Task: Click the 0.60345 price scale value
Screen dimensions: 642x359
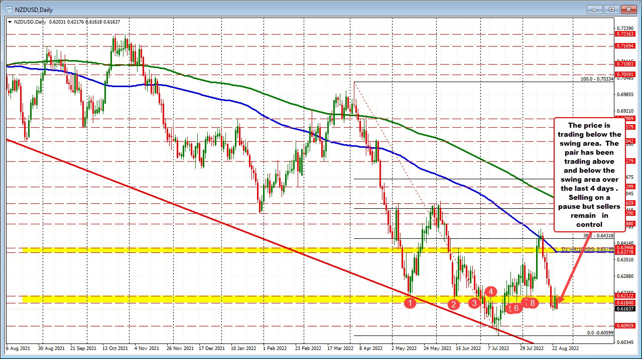Action: 626,342
